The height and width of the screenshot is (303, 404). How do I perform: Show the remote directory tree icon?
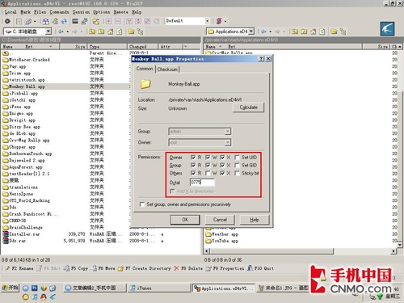(343, 32)
